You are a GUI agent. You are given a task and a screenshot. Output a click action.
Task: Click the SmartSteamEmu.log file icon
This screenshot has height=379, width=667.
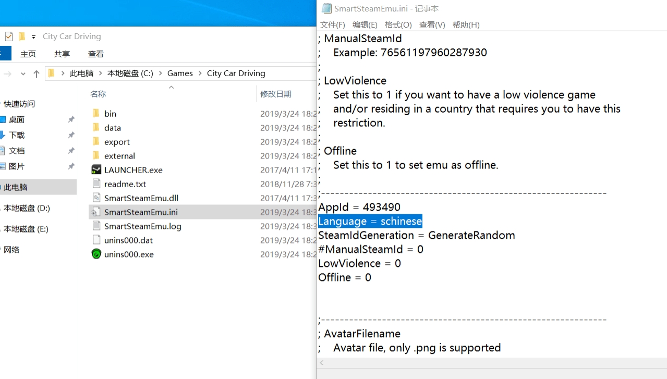[96, 226]
